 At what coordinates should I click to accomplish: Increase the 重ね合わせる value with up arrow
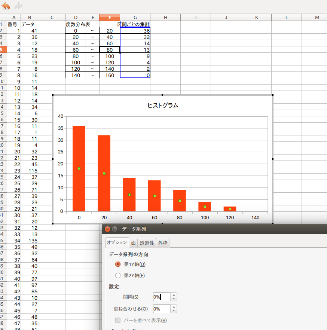[174, 307]
